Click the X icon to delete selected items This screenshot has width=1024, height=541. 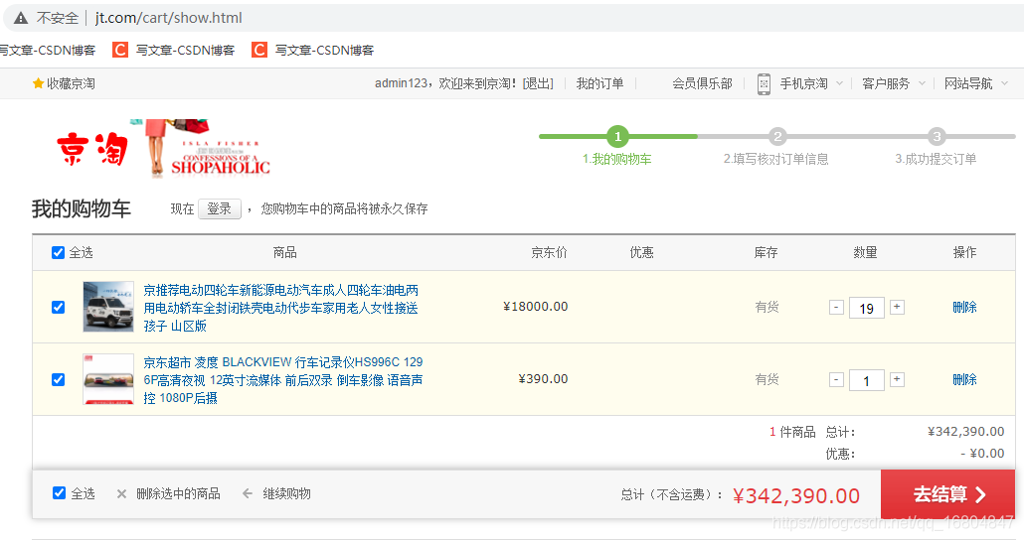tap(121, 494)
